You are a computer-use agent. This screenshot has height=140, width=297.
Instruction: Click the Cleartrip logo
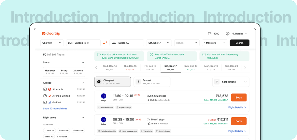click(x=51, y=34)
